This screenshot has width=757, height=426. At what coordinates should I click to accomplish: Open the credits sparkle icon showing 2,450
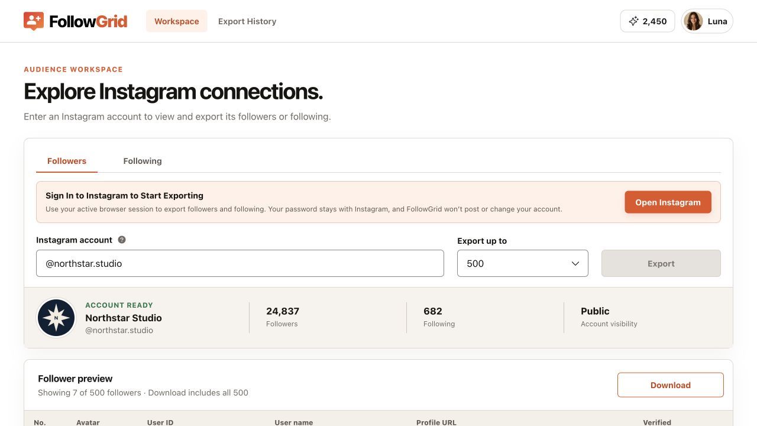pos(633,21)
